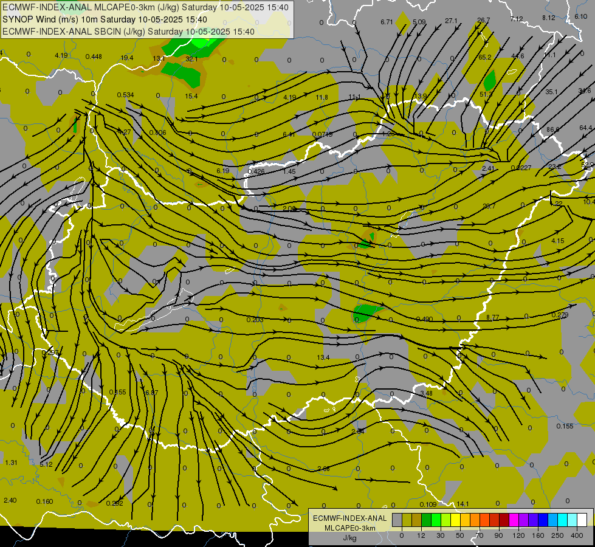Click the map value '5.12'
This screenshot has width=595, height=547.
pos(46,464)
